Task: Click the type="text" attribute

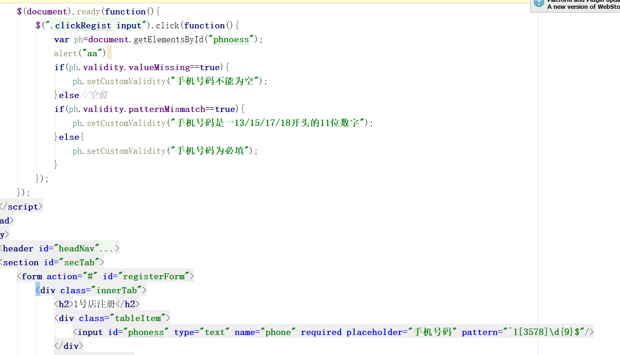Action: coord(202,332)
